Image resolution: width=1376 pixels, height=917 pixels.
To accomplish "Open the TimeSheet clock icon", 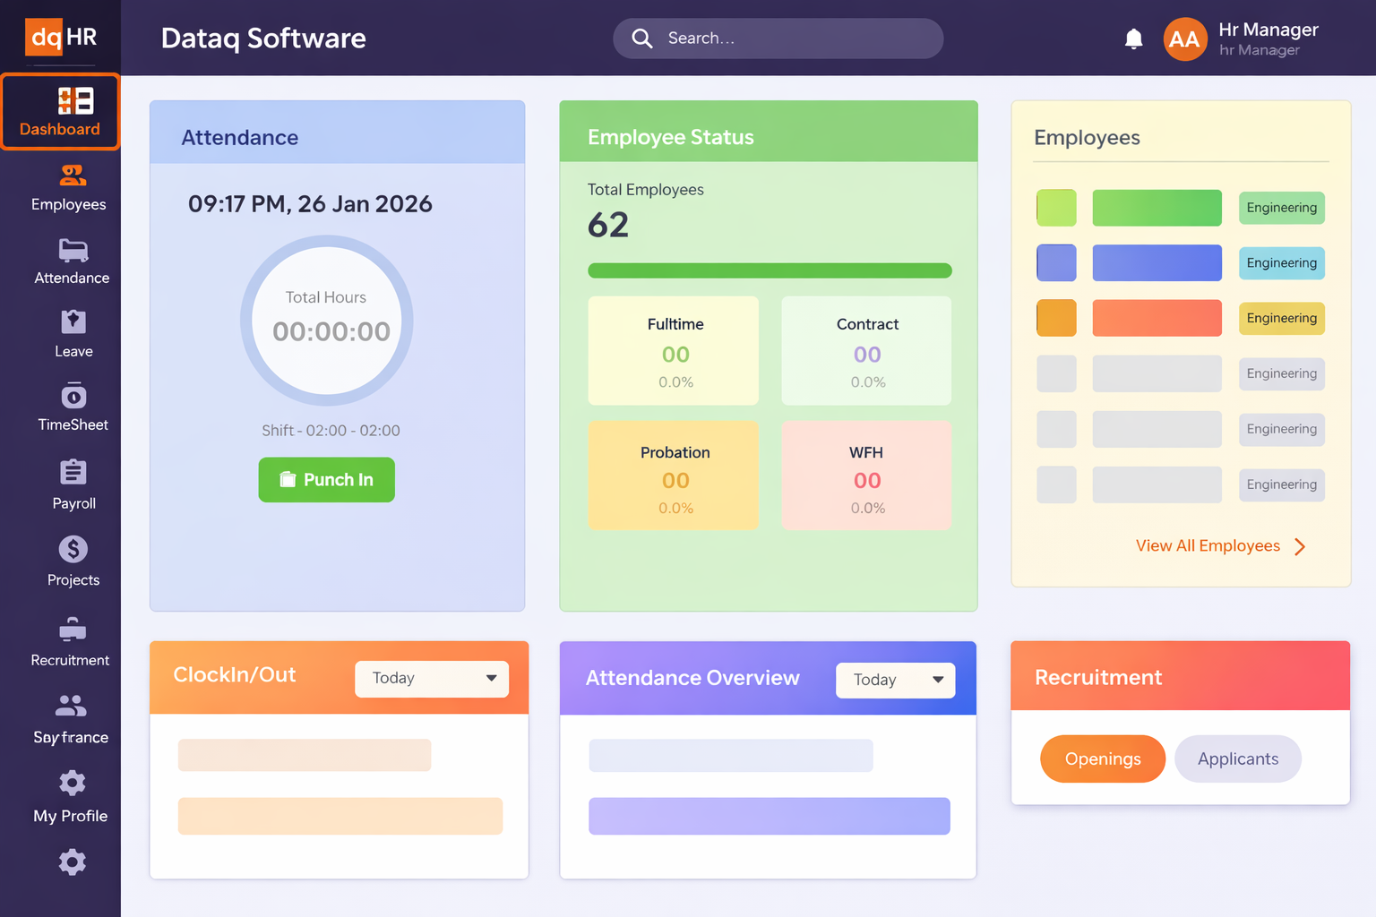I will tap(73, 396).
